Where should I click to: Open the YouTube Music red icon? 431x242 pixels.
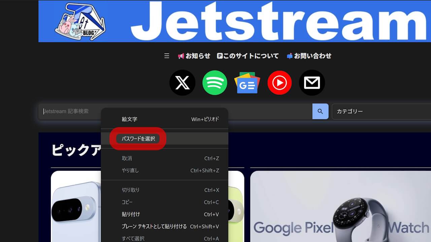click(x=279, y=83)
